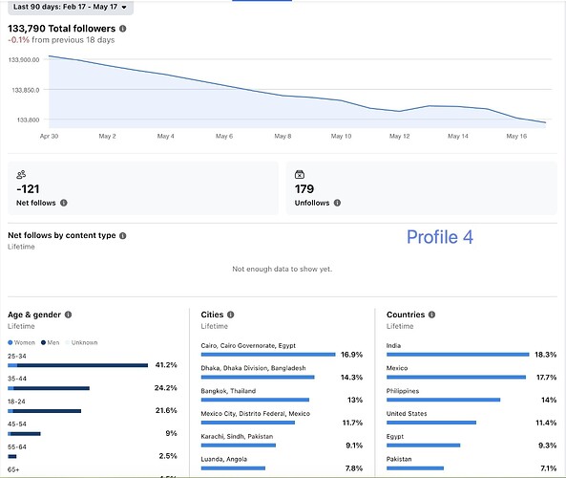Click the United States country bar
The image size is (566, 478).
click(431, 423)
